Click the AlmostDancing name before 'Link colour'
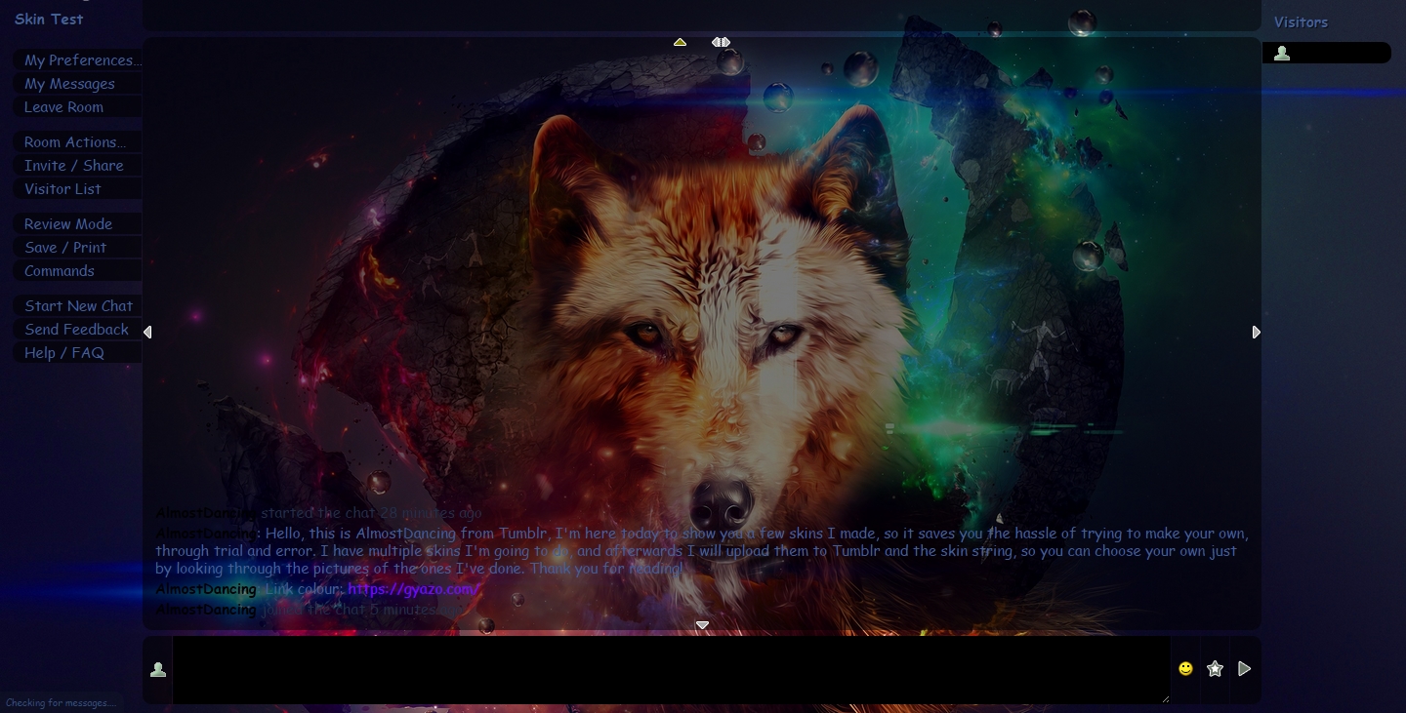Viewport: 1406px width, 713px height. click(206, 589)
